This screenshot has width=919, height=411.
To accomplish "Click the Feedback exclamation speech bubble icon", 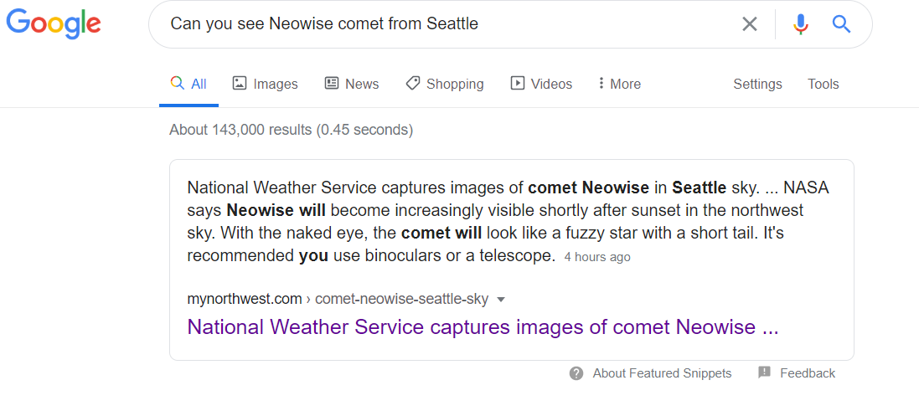I will pos(764,372).
